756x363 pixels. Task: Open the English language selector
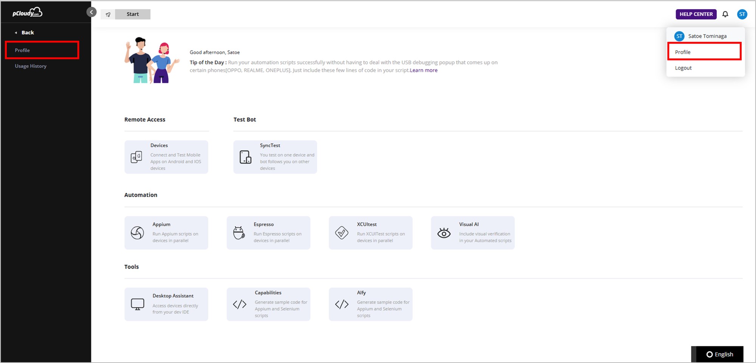(x=720, y=354)
